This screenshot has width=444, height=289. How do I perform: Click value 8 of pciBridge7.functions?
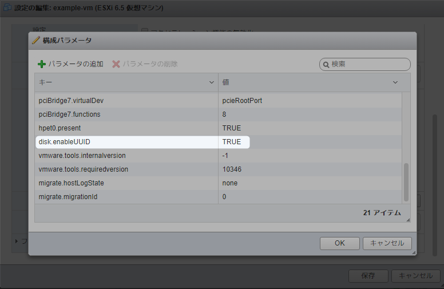coord(224,114)
